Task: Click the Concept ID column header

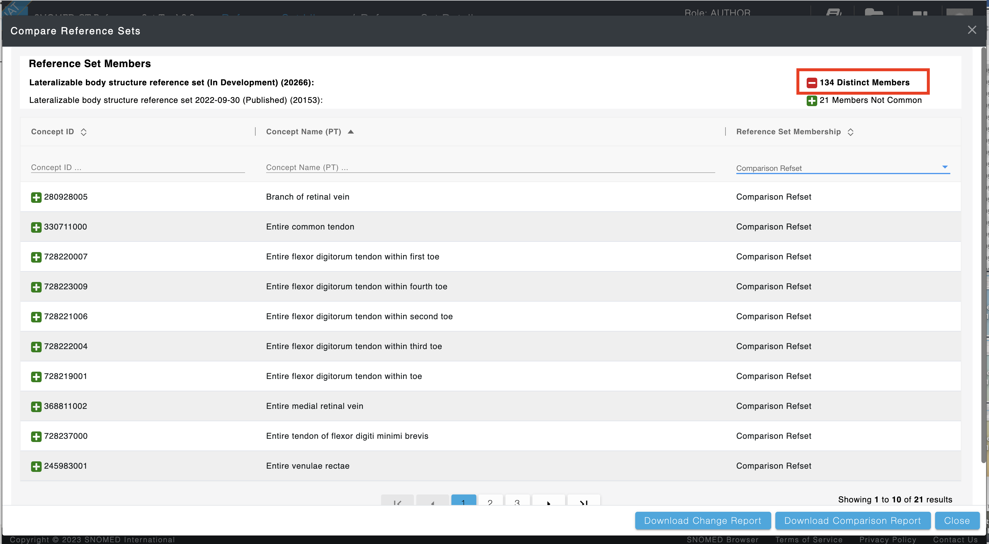Action: [x=52, y=132]
